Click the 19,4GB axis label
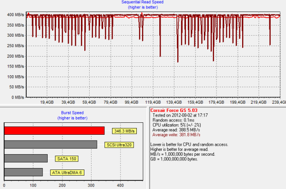 click(x=47, y=102)
